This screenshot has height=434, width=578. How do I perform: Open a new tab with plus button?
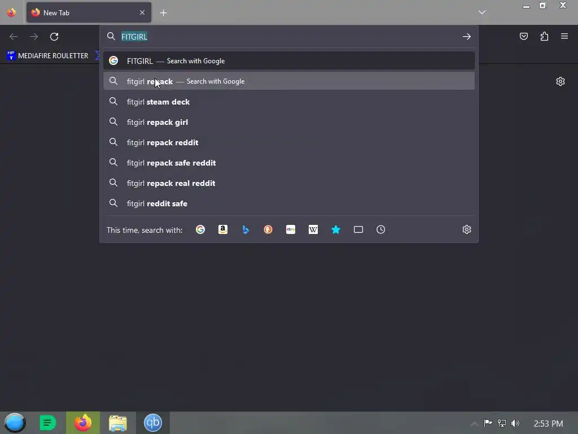pyautogui.click(x=163, y=13)
